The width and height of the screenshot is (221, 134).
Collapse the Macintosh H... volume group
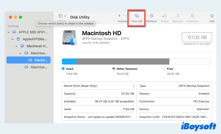coord(16,46)
